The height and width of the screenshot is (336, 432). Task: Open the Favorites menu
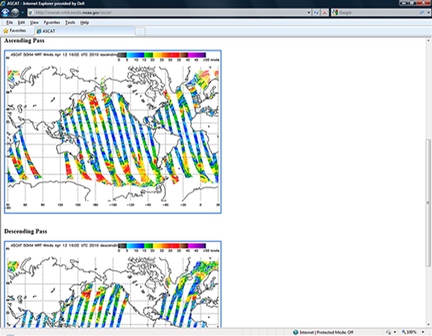[52, 22]
